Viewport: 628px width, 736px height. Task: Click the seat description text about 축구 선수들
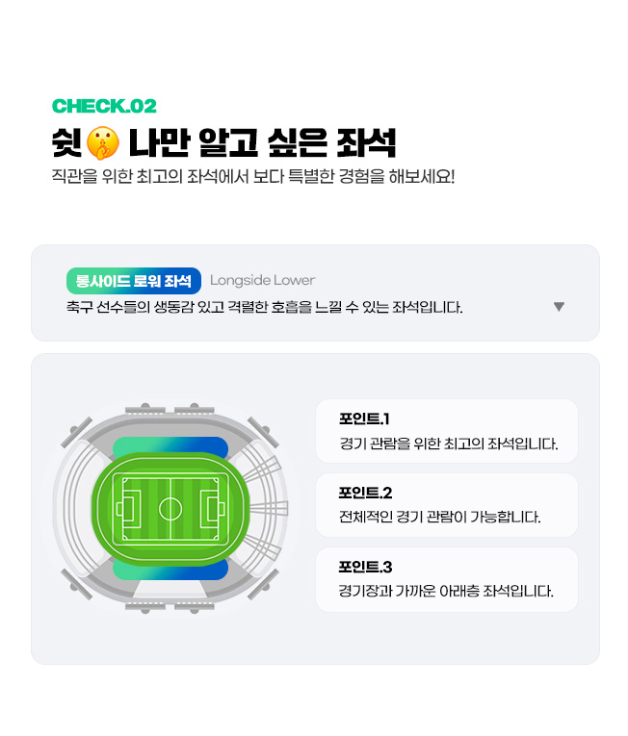(264, 308)
